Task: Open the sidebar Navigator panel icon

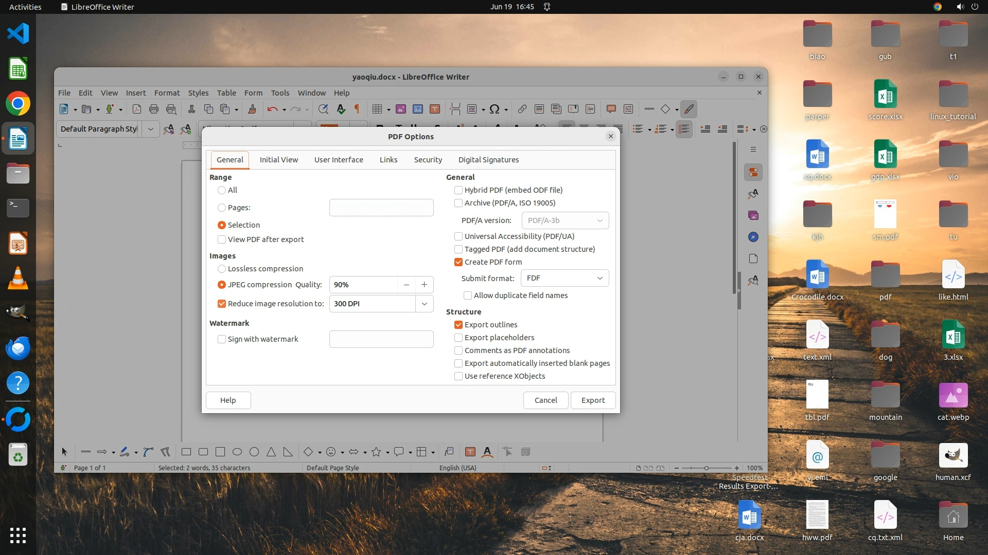Action: (753, 237)
